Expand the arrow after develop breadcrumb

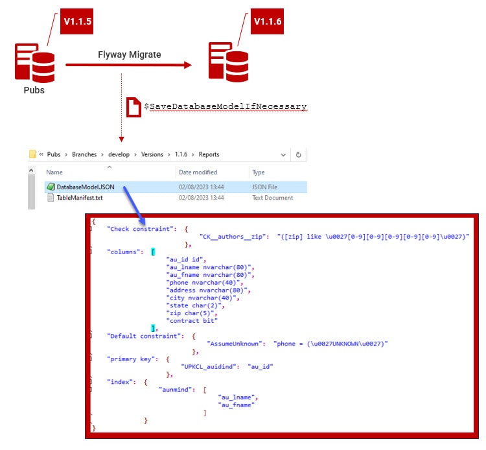[135, 154]
